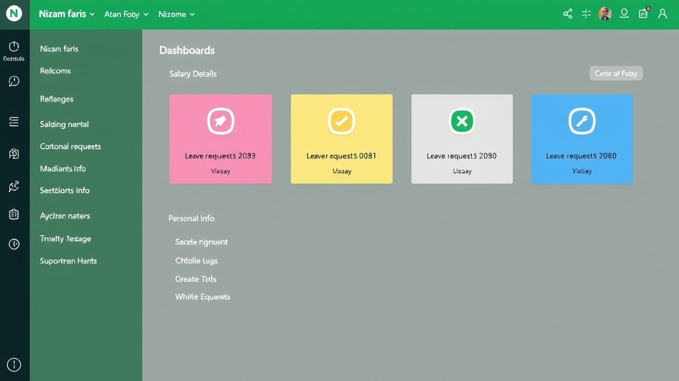This screenshot has width=679, height=381.
Task: Select Cortonal requests in the sidebar
Action: click(x=70, y=146)
